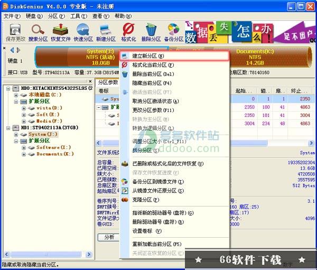Launch the 恢复文件 recovery tool
Screen dimensions: 317x270
pos(60,32)
